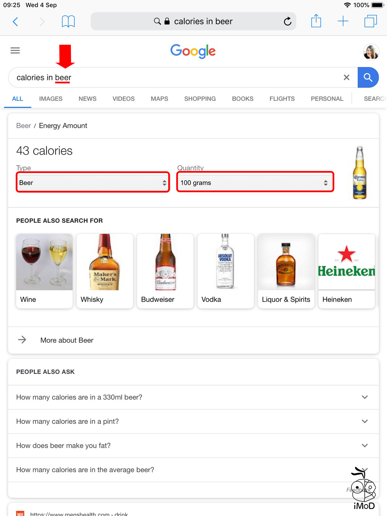Switch to the SHOPPING tab
This screenshot has width=387, height=516.
pos(200,99)
